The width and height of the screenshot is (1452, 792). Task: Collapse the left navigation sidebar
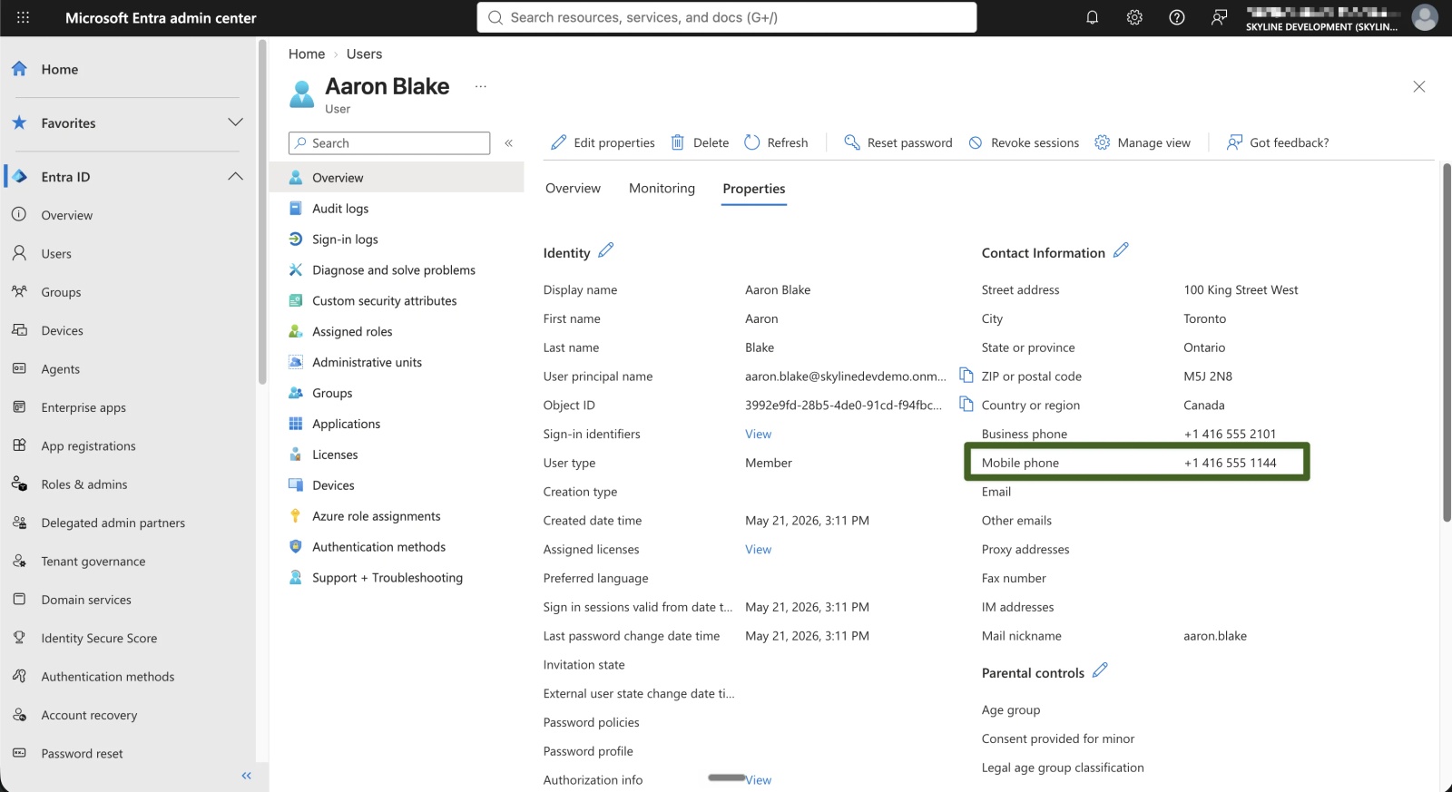click(246, 776)
